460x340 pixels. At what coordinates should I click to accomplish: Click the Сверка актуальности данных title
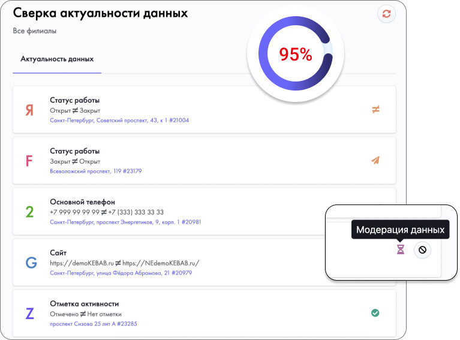pos(100,13)
